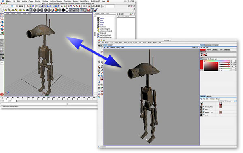
Task: Open the Create menu in Maya
Action: tap(31, 1)
